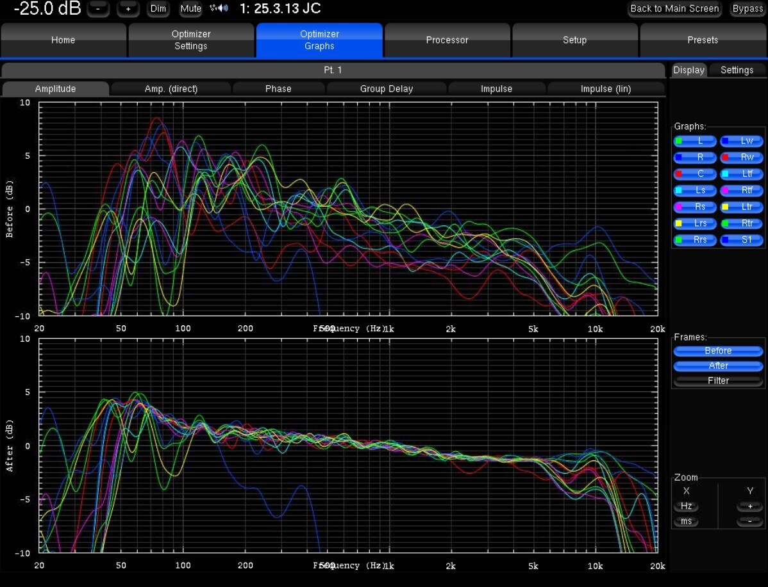Set X zoom to Hz

pyautogui.click(x=686, y=506)
